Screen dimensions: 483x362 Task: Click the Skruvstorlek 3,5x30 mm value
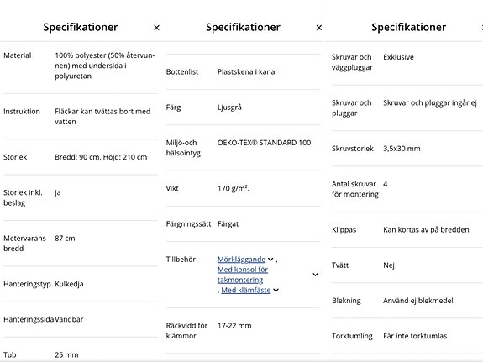pyautogui.click(x=402, y=149)
